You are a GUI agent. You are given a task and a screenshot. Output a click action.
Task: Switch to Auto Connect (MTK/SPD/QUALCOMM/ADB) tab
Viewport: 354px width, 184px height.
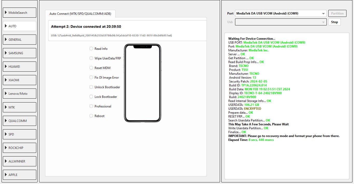point(80,14)
